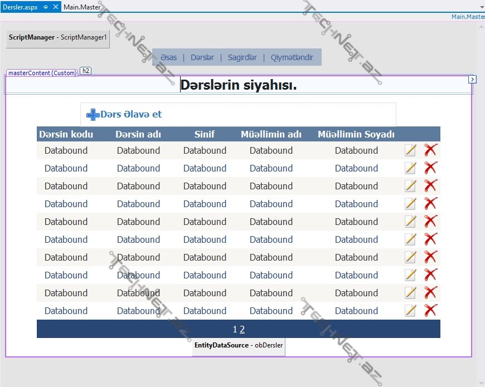Open the document tab list dropdown arrow
485x387 pixels.
(x=481, y=7)
